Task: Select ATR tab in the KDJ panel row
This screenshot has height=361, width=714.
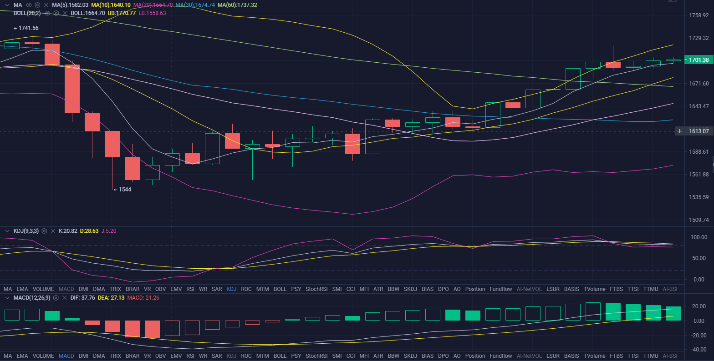Action: point(378,289)
